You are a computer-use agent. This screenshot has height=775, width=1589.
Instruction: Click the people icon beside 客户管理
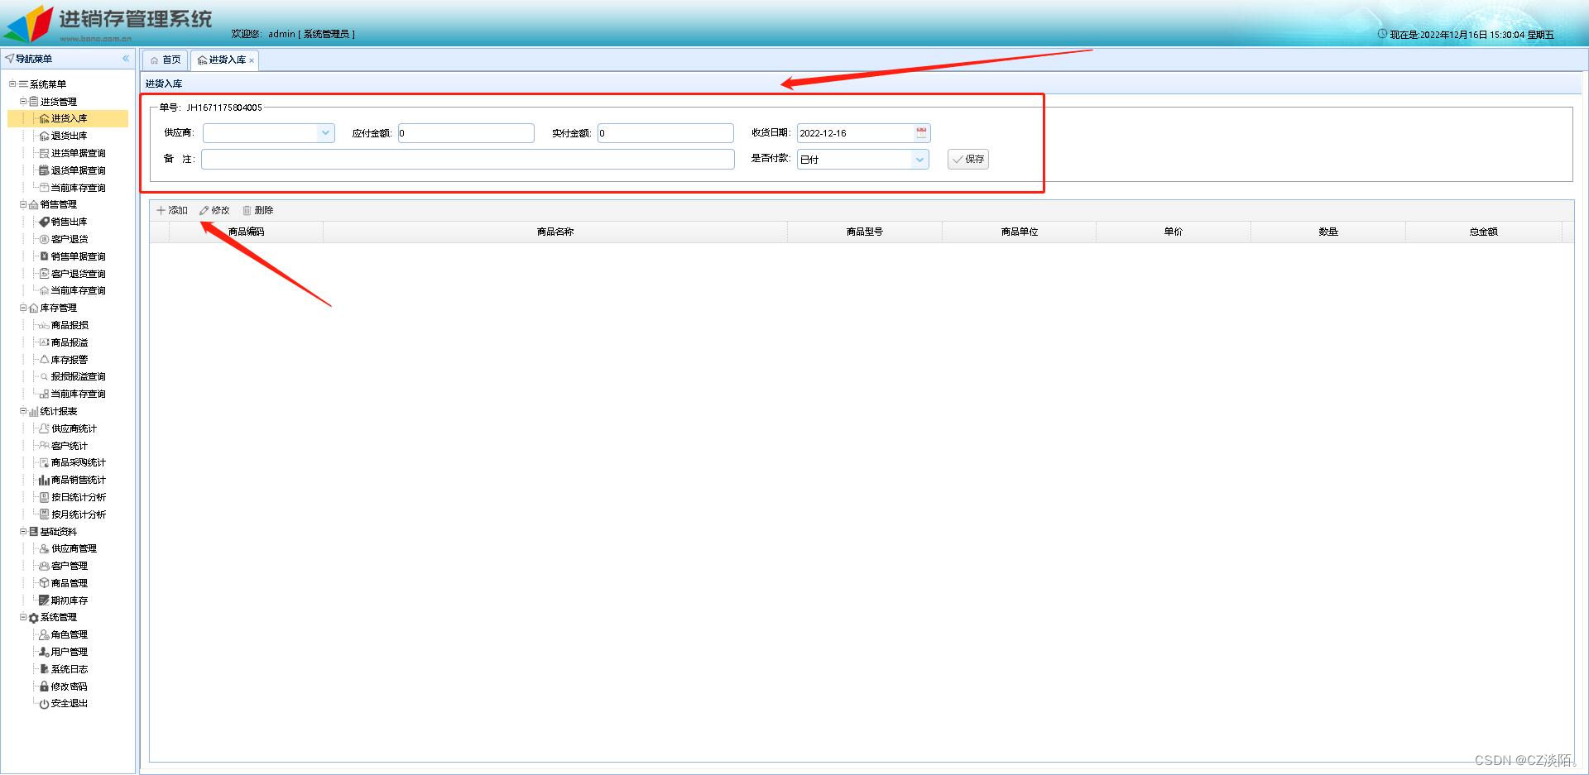point(45,566)
